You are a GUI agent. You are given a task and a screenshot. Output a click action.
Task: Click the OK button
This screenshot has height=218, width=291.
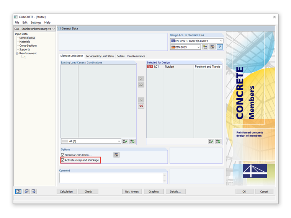(244, 192)
